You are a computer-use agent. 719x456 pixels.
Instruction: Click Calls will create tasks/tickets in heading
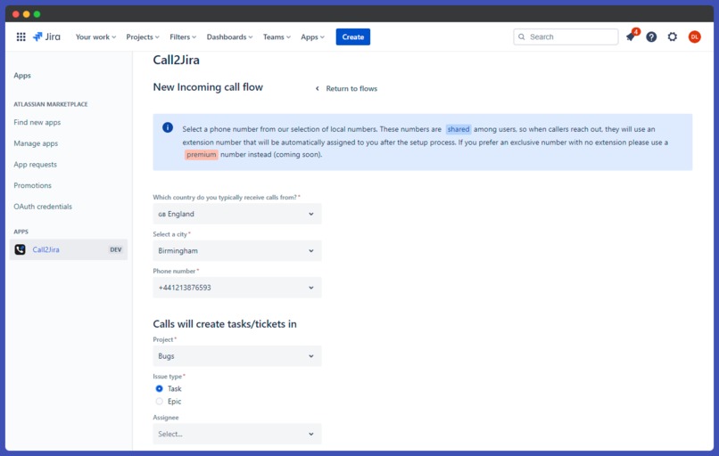pos(225,323)
